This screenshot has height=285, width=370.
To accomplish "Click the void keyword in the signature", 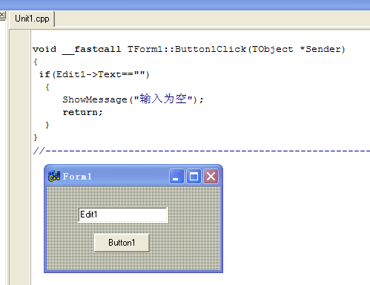I will click(44, 49).
